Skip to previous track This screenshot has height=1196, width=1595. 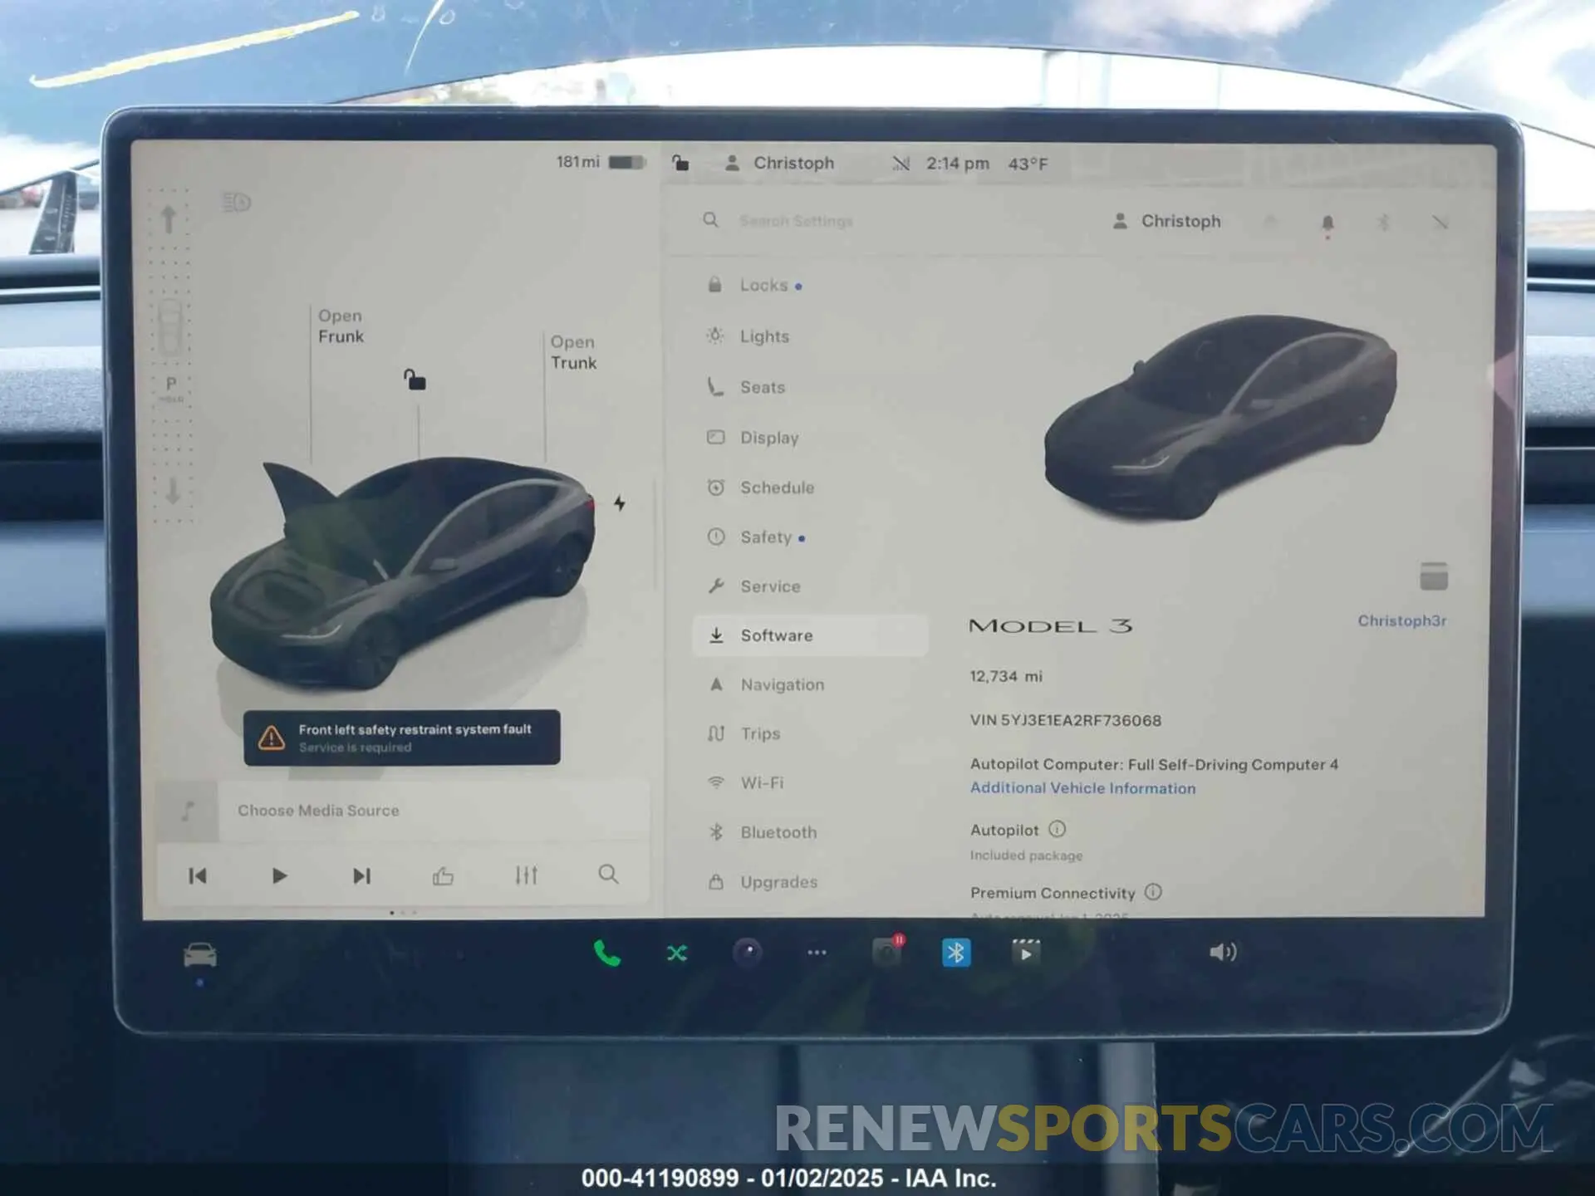click(198, 875)
